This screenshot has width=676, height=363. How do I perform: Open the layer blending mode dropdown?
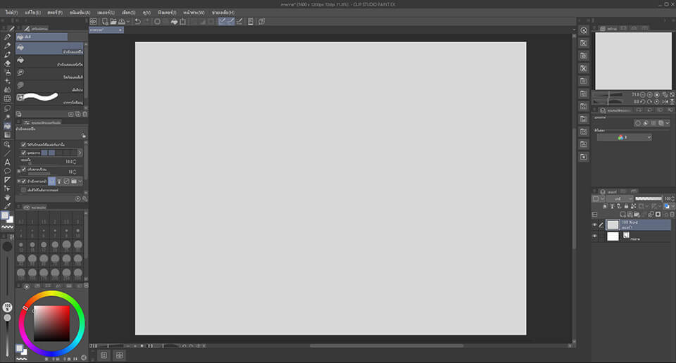618,199
